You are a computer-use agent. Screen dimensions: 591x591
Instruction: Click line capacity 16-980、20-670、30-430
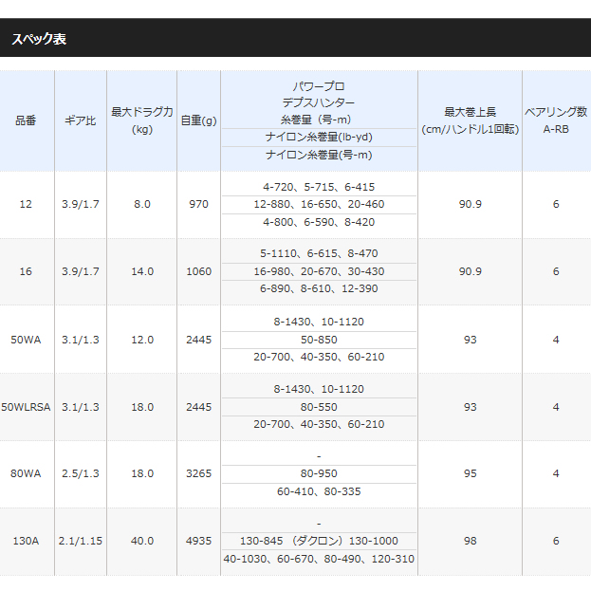tap(319, 271)
